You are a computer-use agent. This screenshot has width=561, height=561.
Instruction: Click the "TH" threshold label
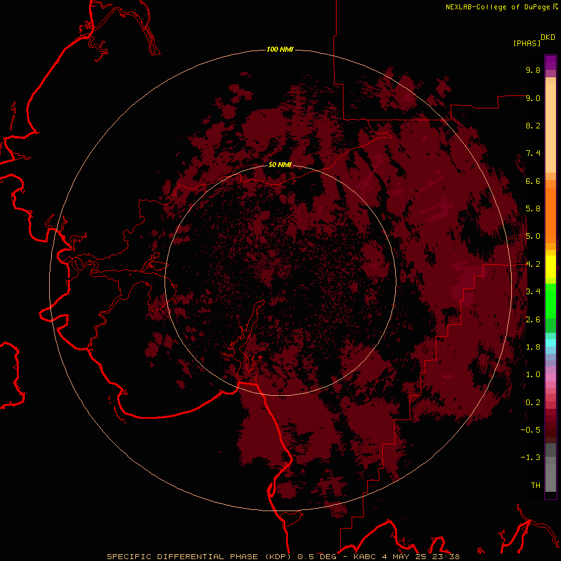coord(535,486)
